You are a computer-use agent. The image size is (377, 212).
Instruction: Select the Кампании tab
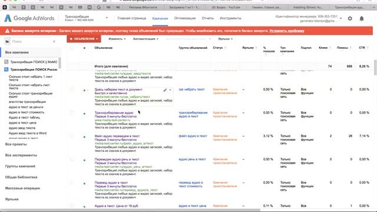tap(160, 18)
